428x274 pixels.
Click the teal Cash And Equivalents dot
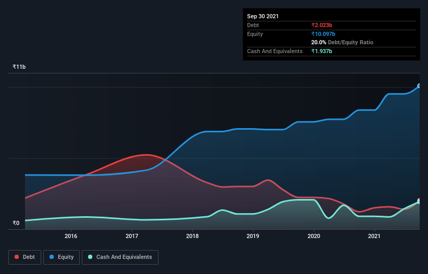90,257
